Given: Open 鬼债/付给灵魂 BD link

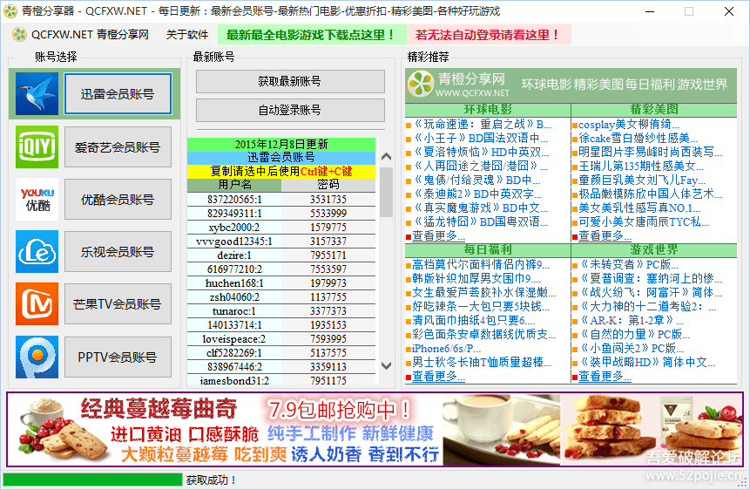Looking at the screenshot, I should 476,180.
